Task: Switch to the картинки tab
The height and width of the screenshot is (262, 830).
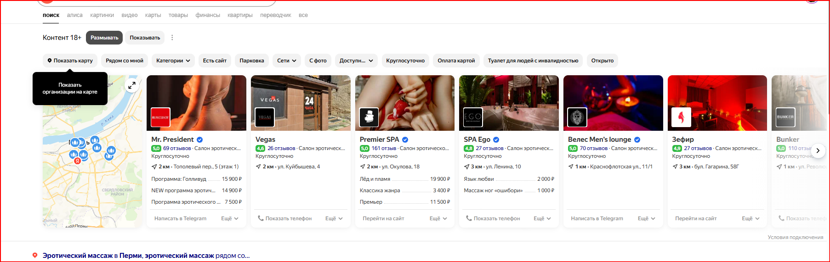Action: pyautogui.click(x=102, y=15)
